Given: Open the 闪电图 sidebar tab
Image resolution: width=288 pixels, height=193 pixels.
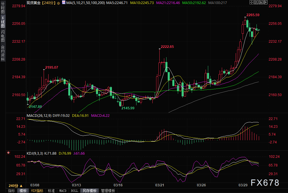Looking at the screenshot, I should (3, 36).
